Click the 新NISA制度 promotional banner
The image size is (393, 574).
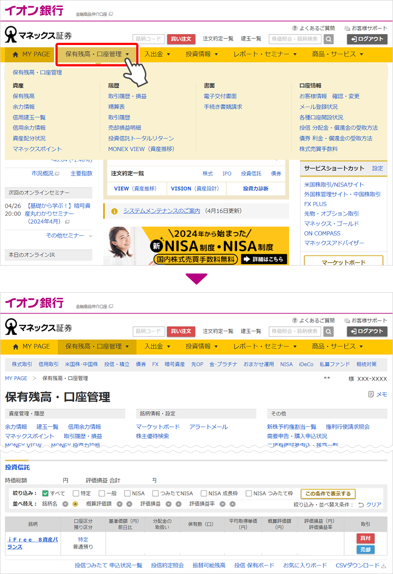pyautogui.click(x=196, y=246)
